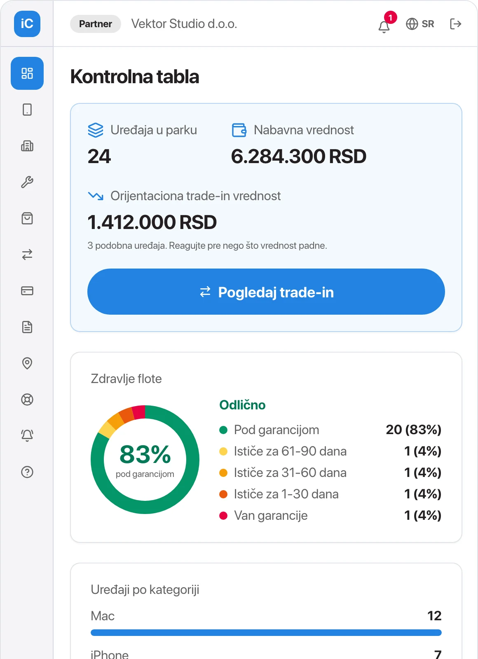Switch language using the SR globe selector
Screen dimensions: 478x659
point(420,24)
